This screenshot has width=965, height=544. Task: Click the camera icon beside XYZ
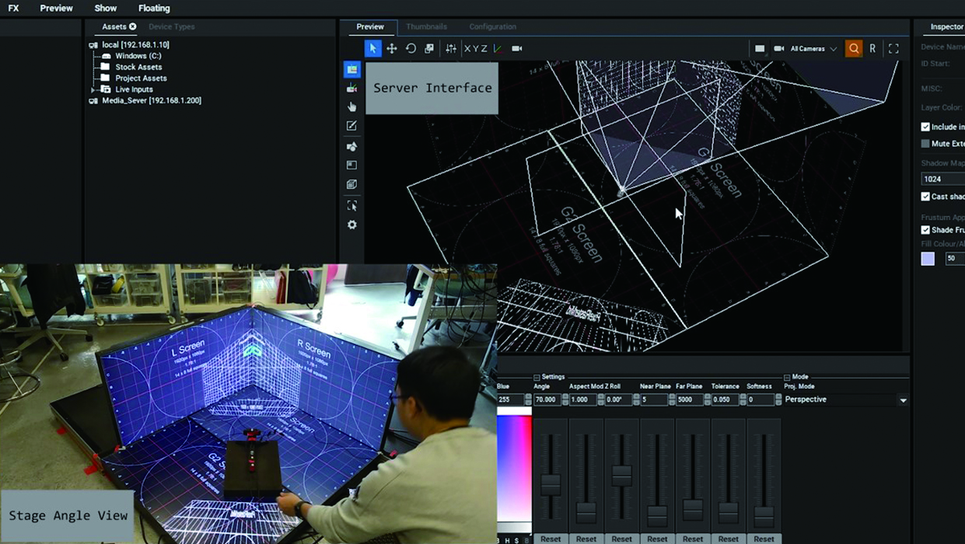click(517, 48)
